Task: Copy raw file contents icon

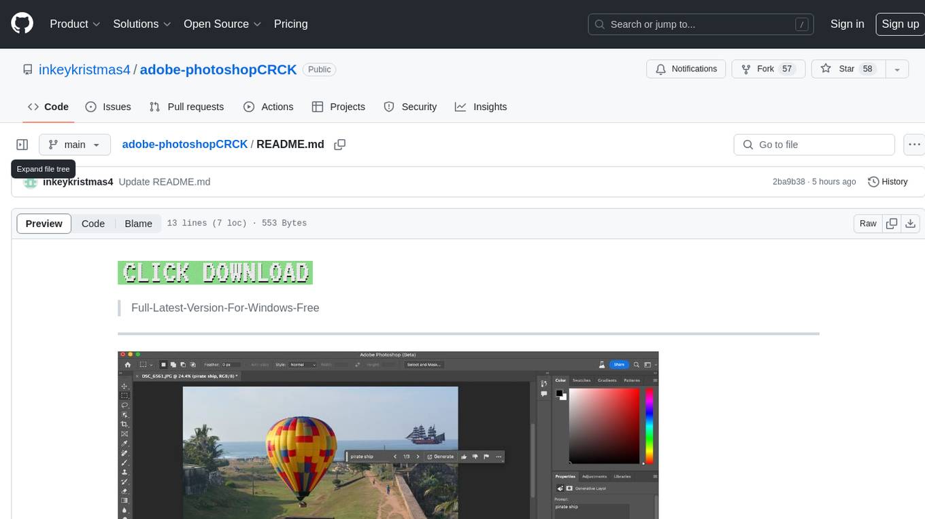Action: point(892,223)
